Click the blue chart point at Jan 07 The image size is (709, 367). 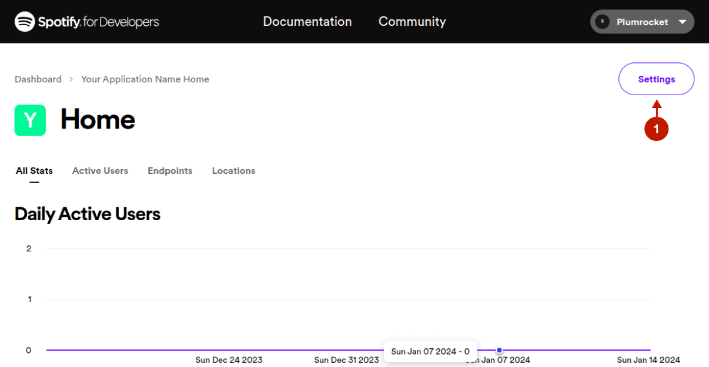point(499,351)
